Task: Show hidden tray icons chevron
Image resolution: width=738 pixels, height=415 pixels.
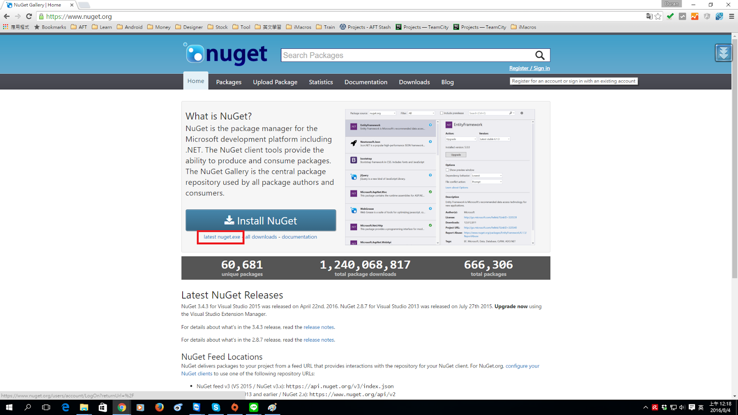Action: click(646, 407)
